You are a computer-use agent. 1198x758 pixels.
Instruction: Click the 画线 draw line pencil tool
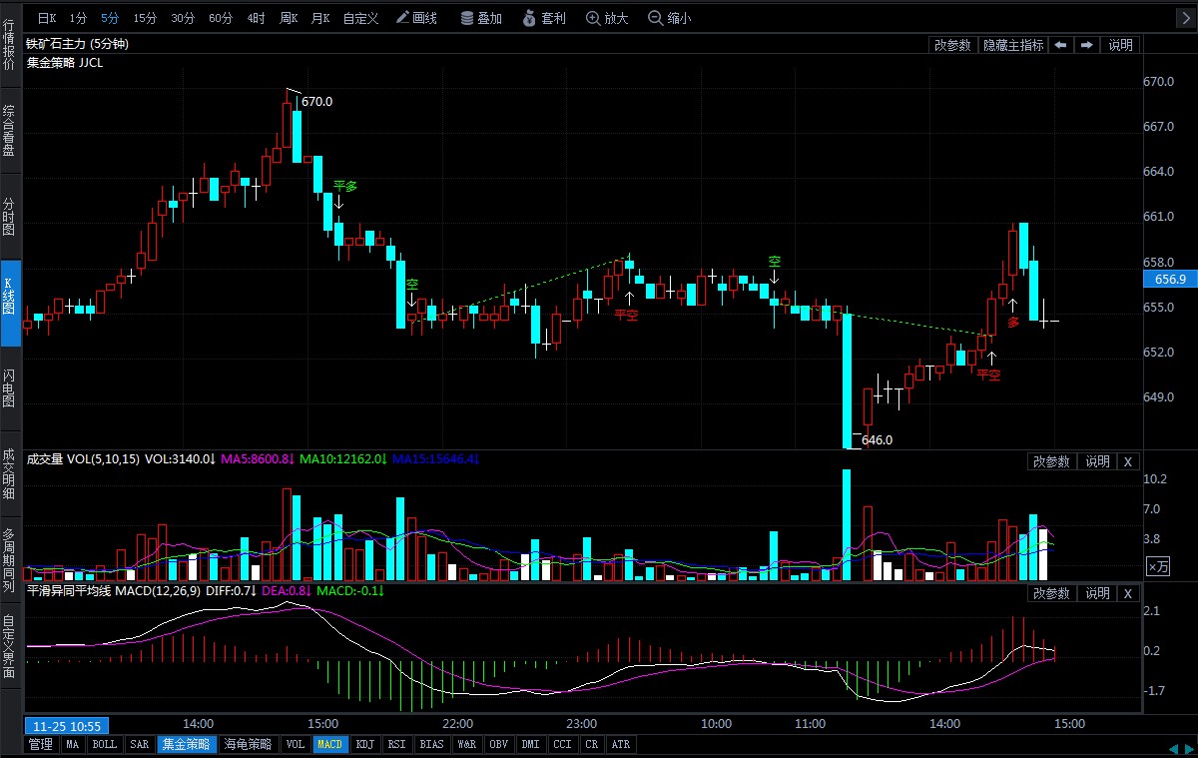tap(416, 18)
